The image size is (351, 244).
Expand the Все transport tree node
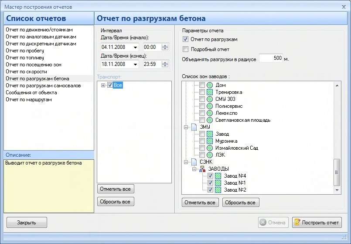pos(103,85)
